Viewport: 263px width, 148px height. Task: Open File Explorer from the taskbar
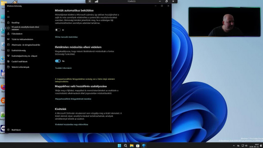click(x=131, y=146)
